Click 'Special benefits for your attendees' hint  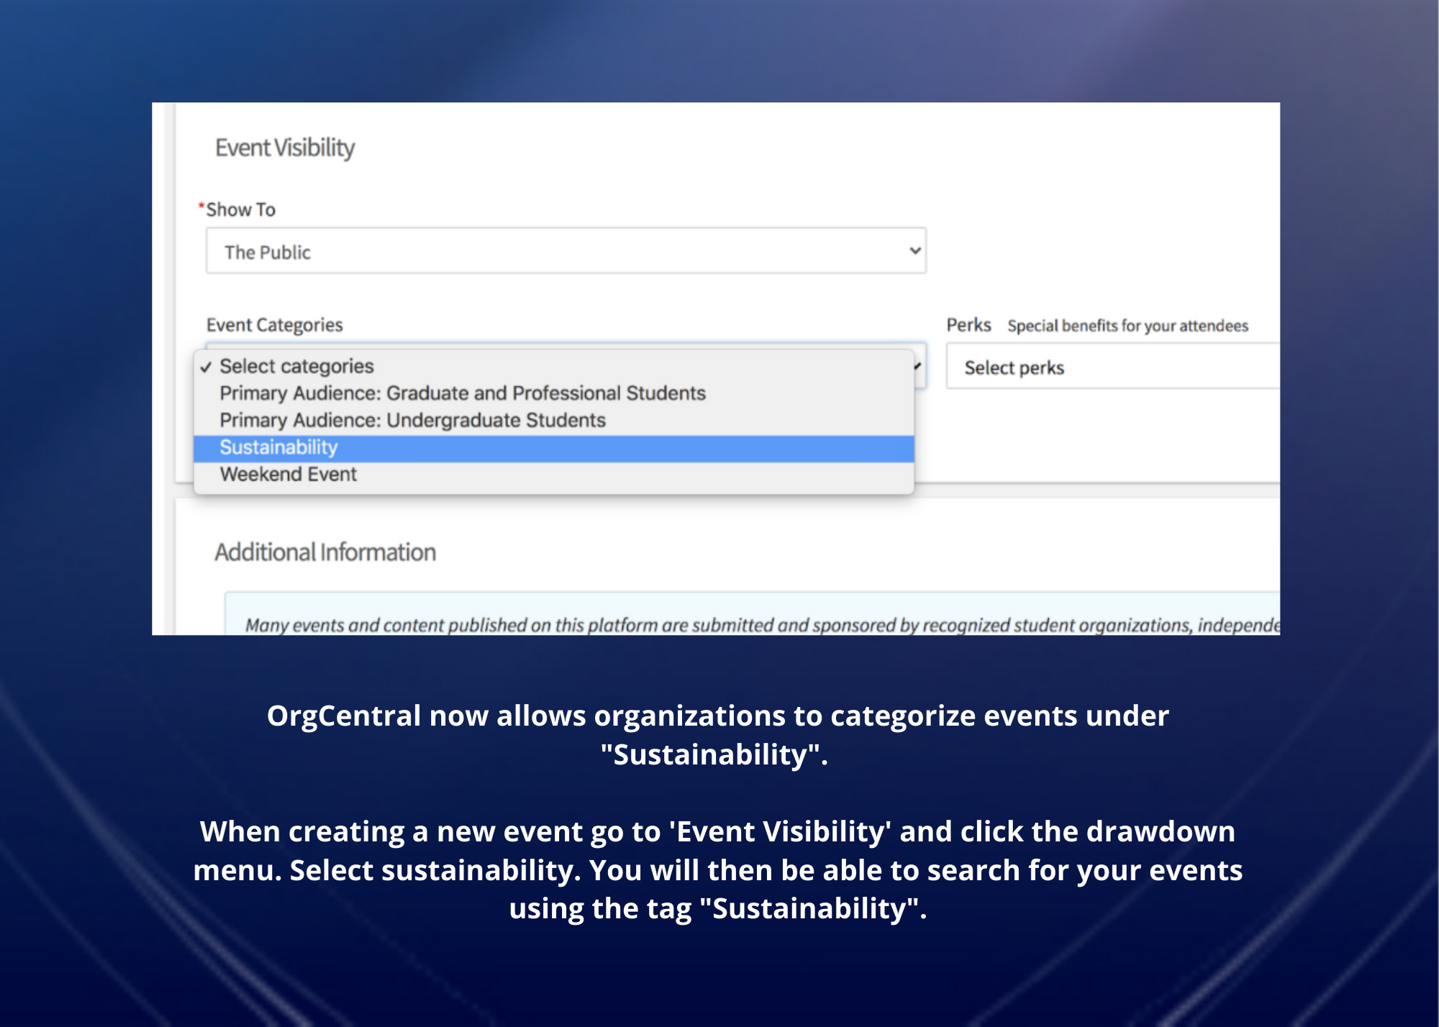[x=1127, y=326]
